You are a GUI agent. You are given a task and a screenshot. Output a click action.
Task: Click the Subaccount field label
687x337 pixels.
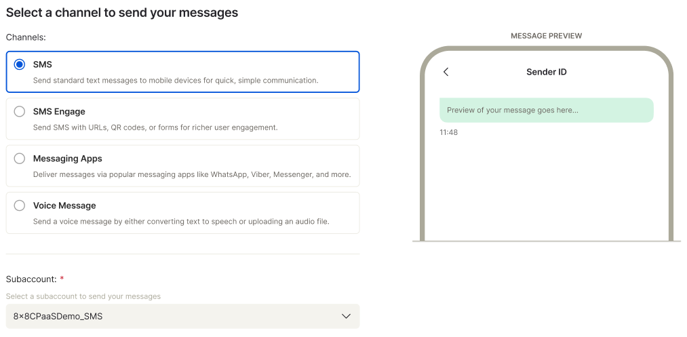pyautogui.click(x=31, y=279)
